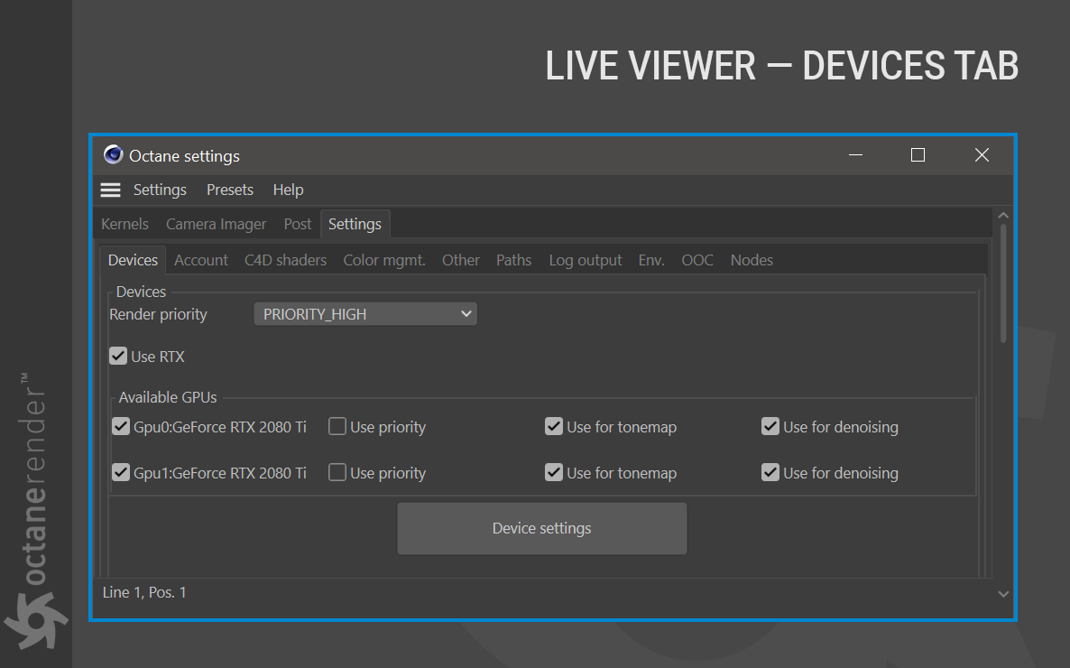
Task: Switch to the Camera Imager tab
Action: pyautogui.click(x=217, y=224)
